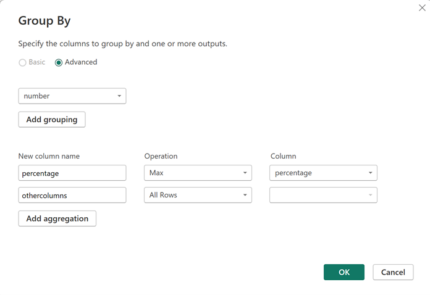The width and height of the screenshot is (430, 295).
Task: Click the Add aggregation button
Action: point(57,218)
